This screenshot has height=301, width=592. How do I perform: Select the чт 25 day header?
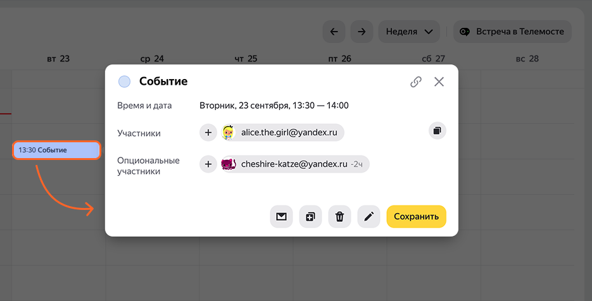tap(246, 59)
